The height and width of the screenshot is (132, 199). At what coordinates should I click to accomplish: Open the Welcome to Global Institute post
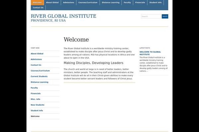(x=150, y=53)
